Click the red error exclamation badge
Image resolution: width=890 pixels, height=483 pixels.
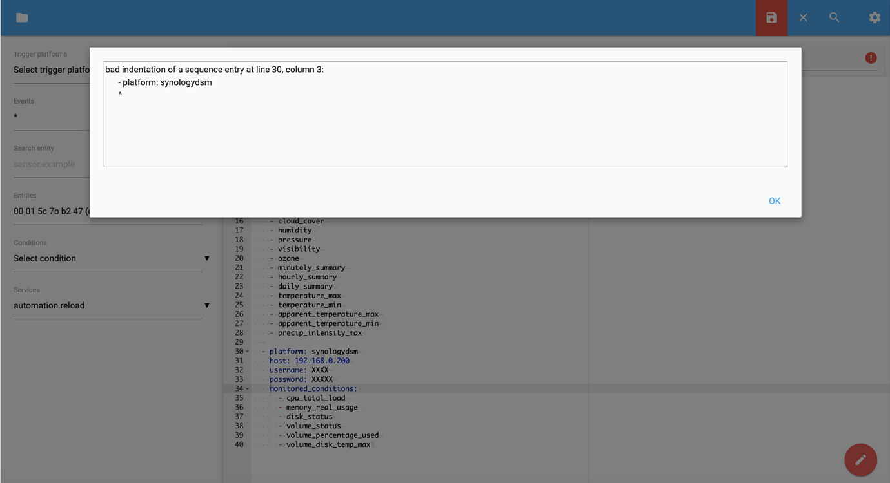click(x=871, y=57)
